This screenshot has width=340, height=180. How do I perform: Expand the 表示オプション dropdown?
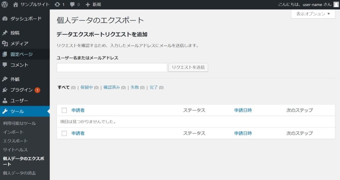click(x=313, y=14)
